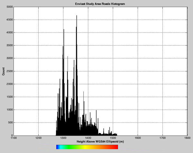This screenshot has width=193, height=153.
Task: Click the chart title 'Envisat Study Area Roads Histogram'
Action: point(100,4)
